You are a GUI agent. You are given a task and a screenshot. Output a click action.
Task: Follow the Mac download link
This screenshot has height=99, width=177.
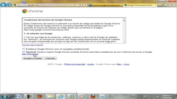pyautogui.click(x=119, y=64)
